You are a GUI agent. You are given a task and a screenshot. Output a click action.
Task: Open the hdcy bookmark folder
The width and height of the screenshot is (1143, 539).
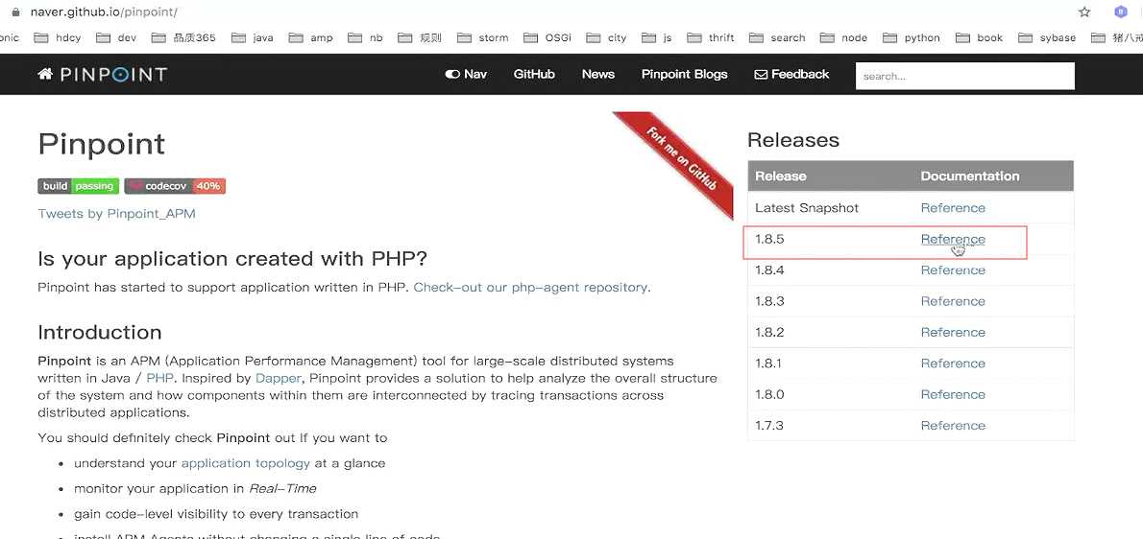(x=59, y=37)
